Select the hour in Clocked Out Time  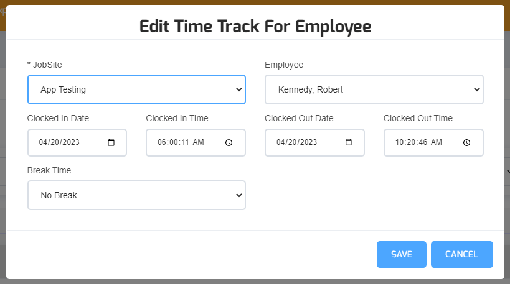[x=400, y=142]
